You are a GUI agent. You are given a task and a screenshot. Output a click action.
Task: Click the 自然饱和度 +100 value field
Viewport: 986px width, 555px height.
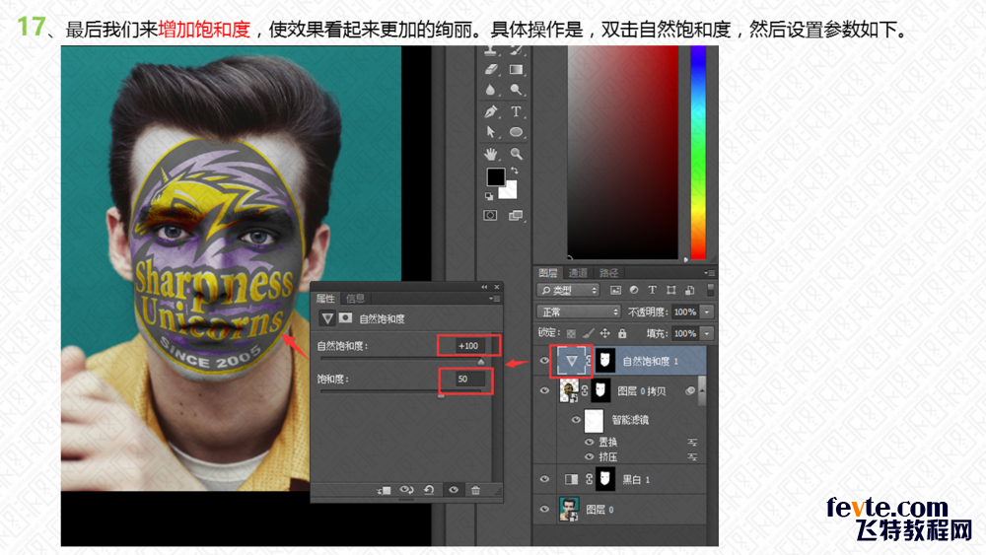(468, 346)
